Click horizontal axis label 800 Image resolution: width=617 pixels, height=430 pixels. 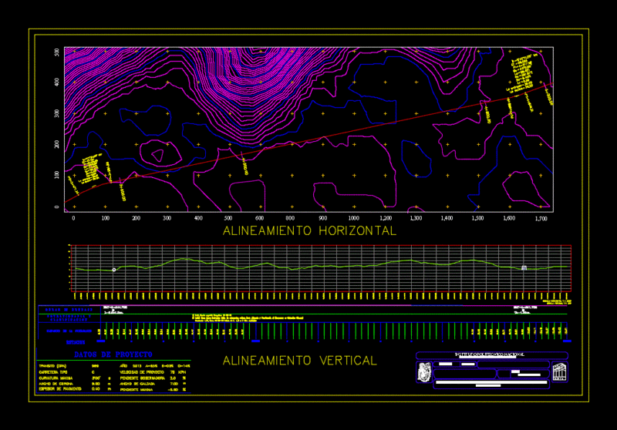[x=290, y=218]
